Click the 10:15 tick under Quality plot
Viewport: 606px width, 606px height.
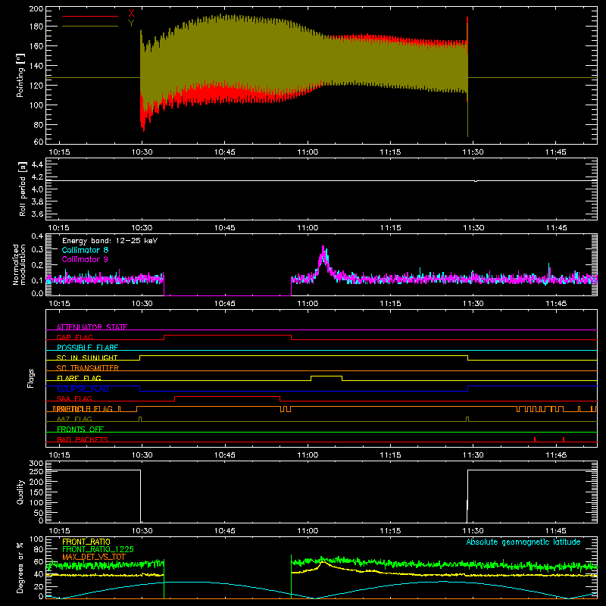point(59,531)
